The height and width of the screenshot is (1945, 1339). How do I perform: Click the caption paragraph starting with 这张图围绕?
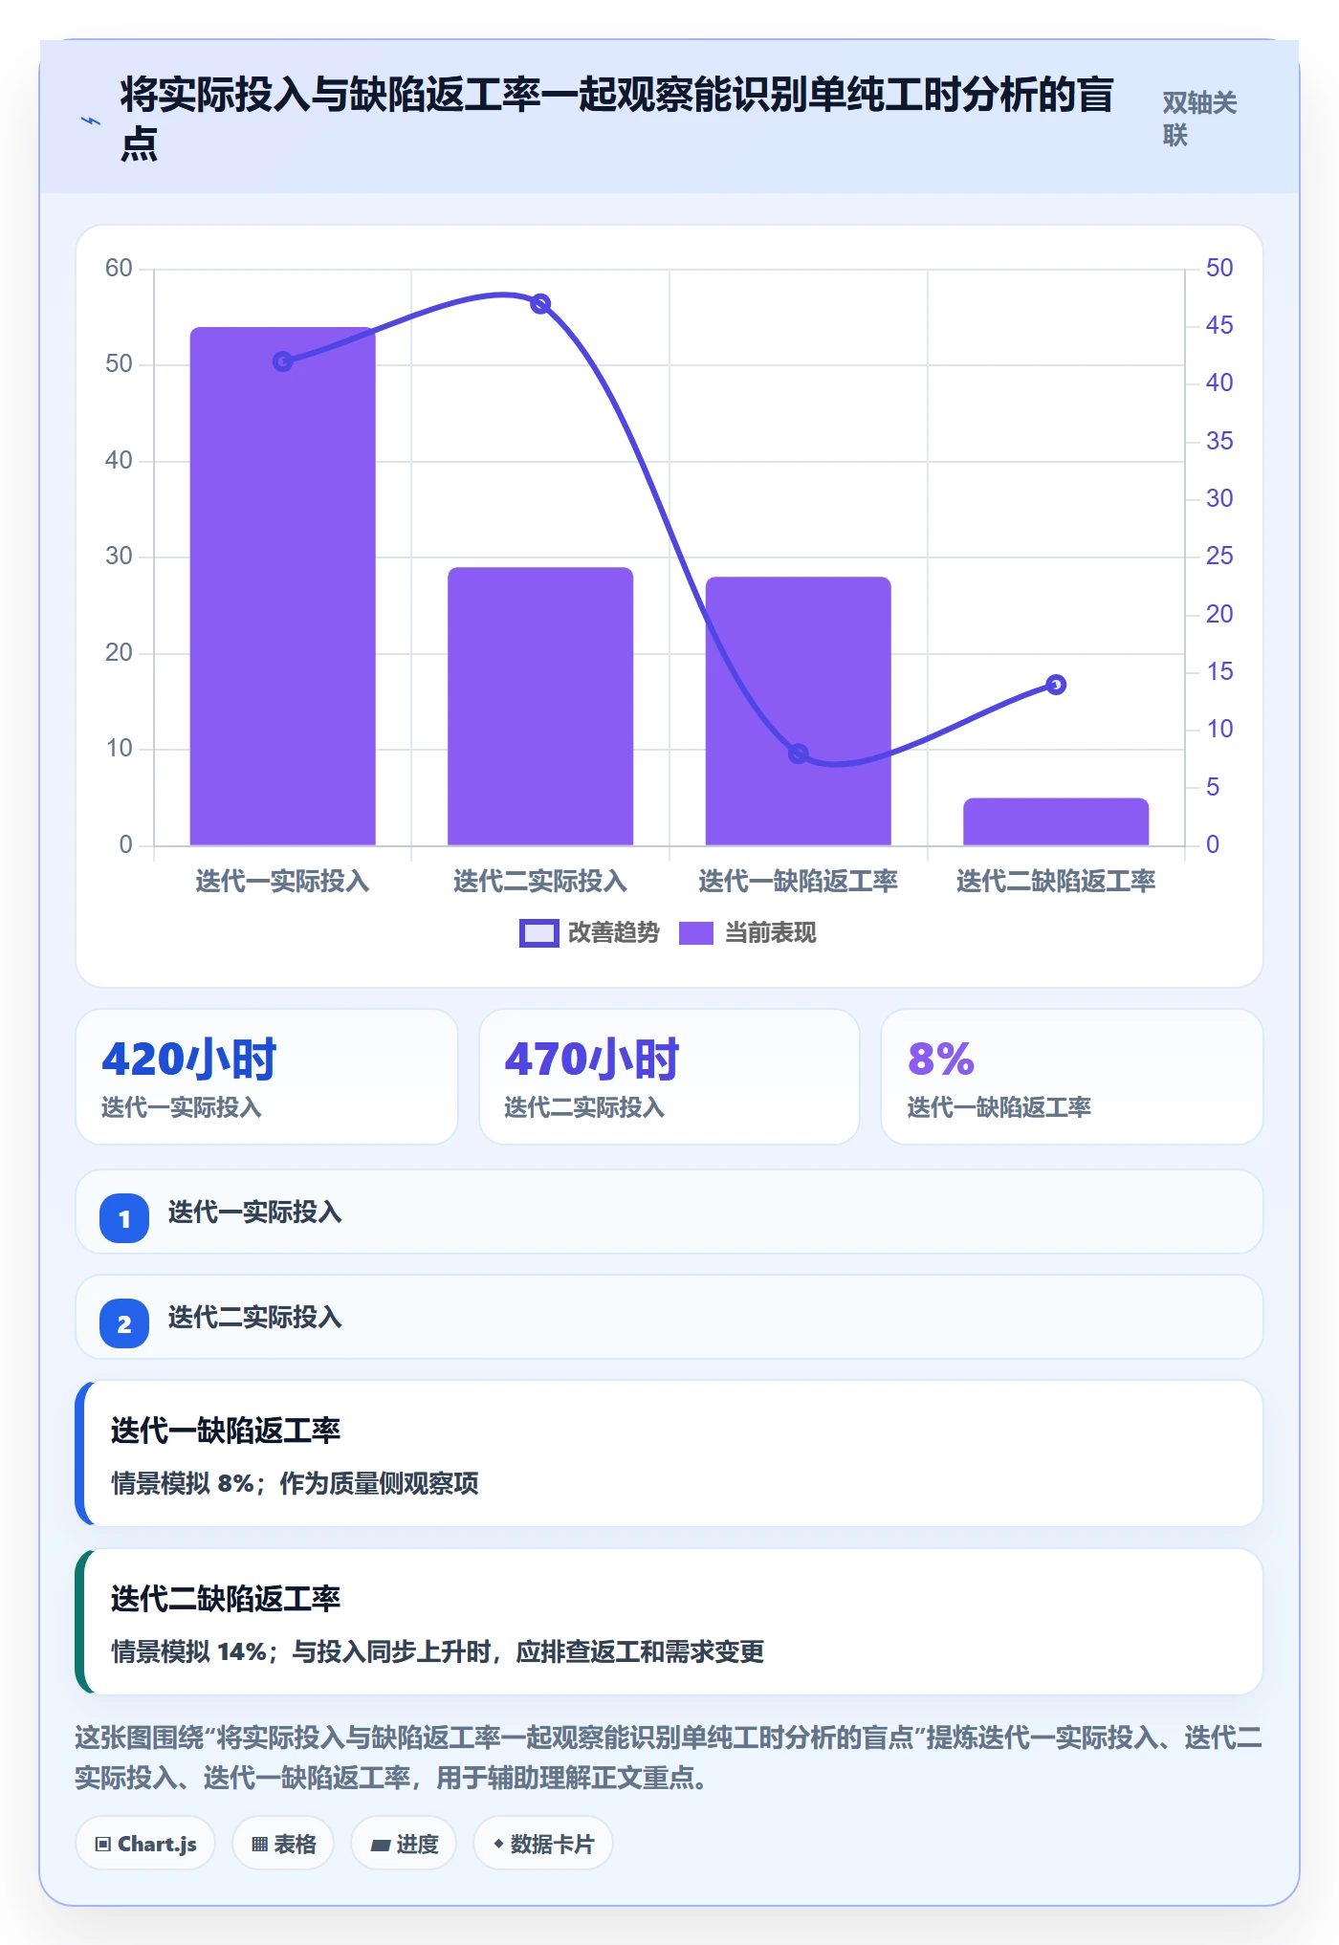click(x=669, y=1757)
